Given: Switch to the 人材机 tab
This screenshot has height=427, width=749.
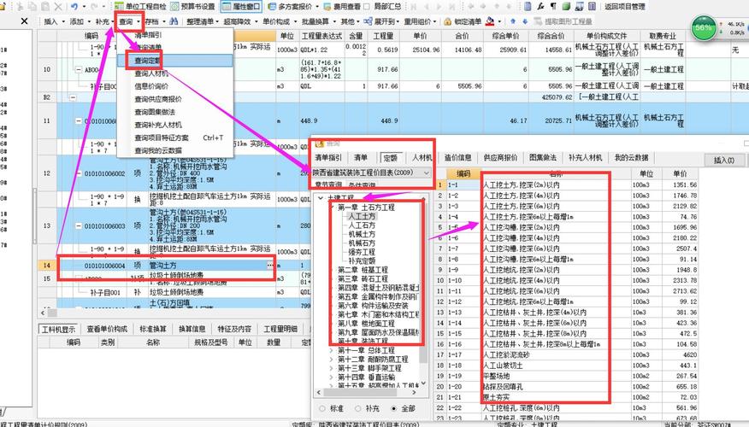Looking at the screenshot, I should pos(422,157).
